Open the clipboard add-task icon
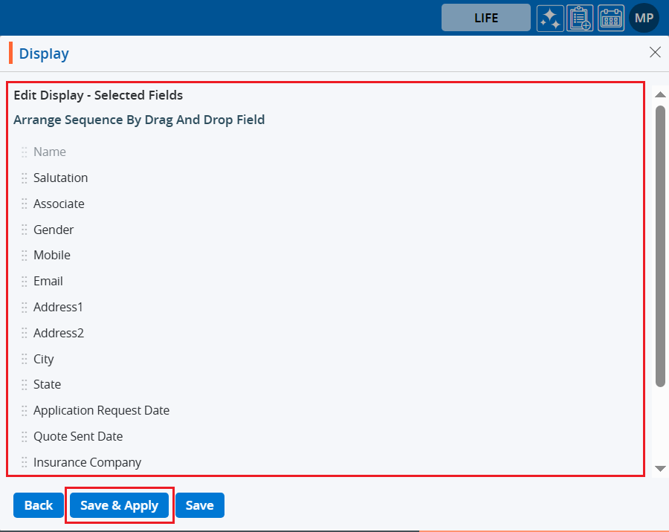This screenshot has height=532, width=669. (x=580, y=18)
